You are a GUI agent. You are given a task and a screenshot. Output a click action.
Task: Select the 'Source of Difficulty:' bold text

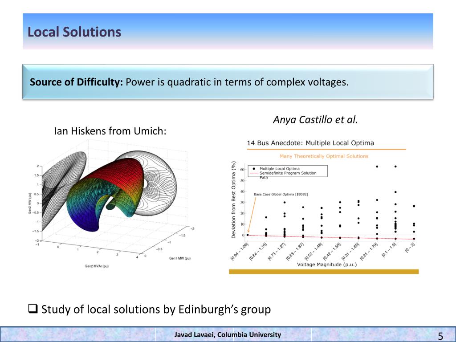77,82
